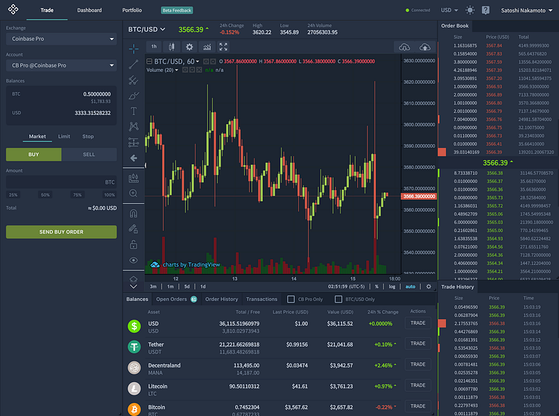Viewport: 559px width, 416px height.
Task: Toggle fullscreen chart mode
Action: pyautogui.click(x=223, y=46)
